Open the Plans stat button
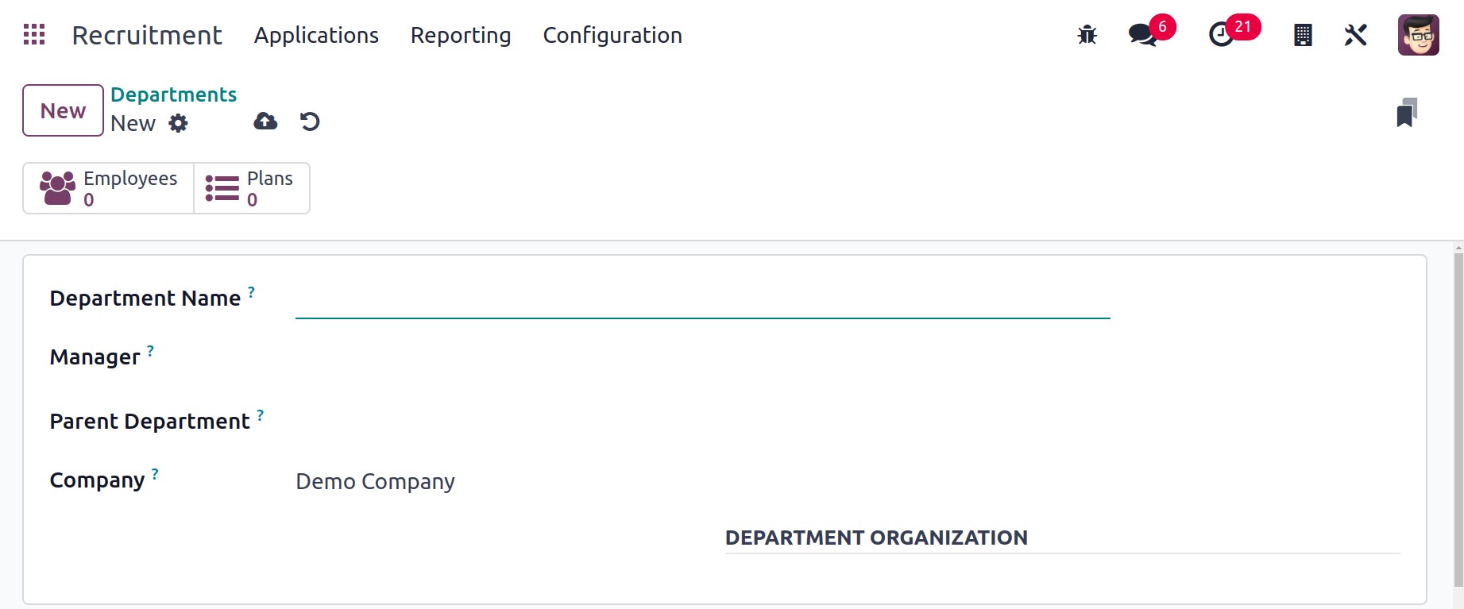1464x609 pixels. coord(252,188)
